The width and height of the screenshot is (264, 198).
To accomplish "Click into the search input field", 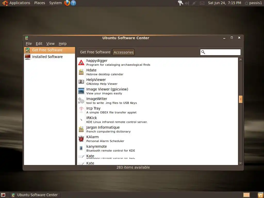I will coord(220,52).
